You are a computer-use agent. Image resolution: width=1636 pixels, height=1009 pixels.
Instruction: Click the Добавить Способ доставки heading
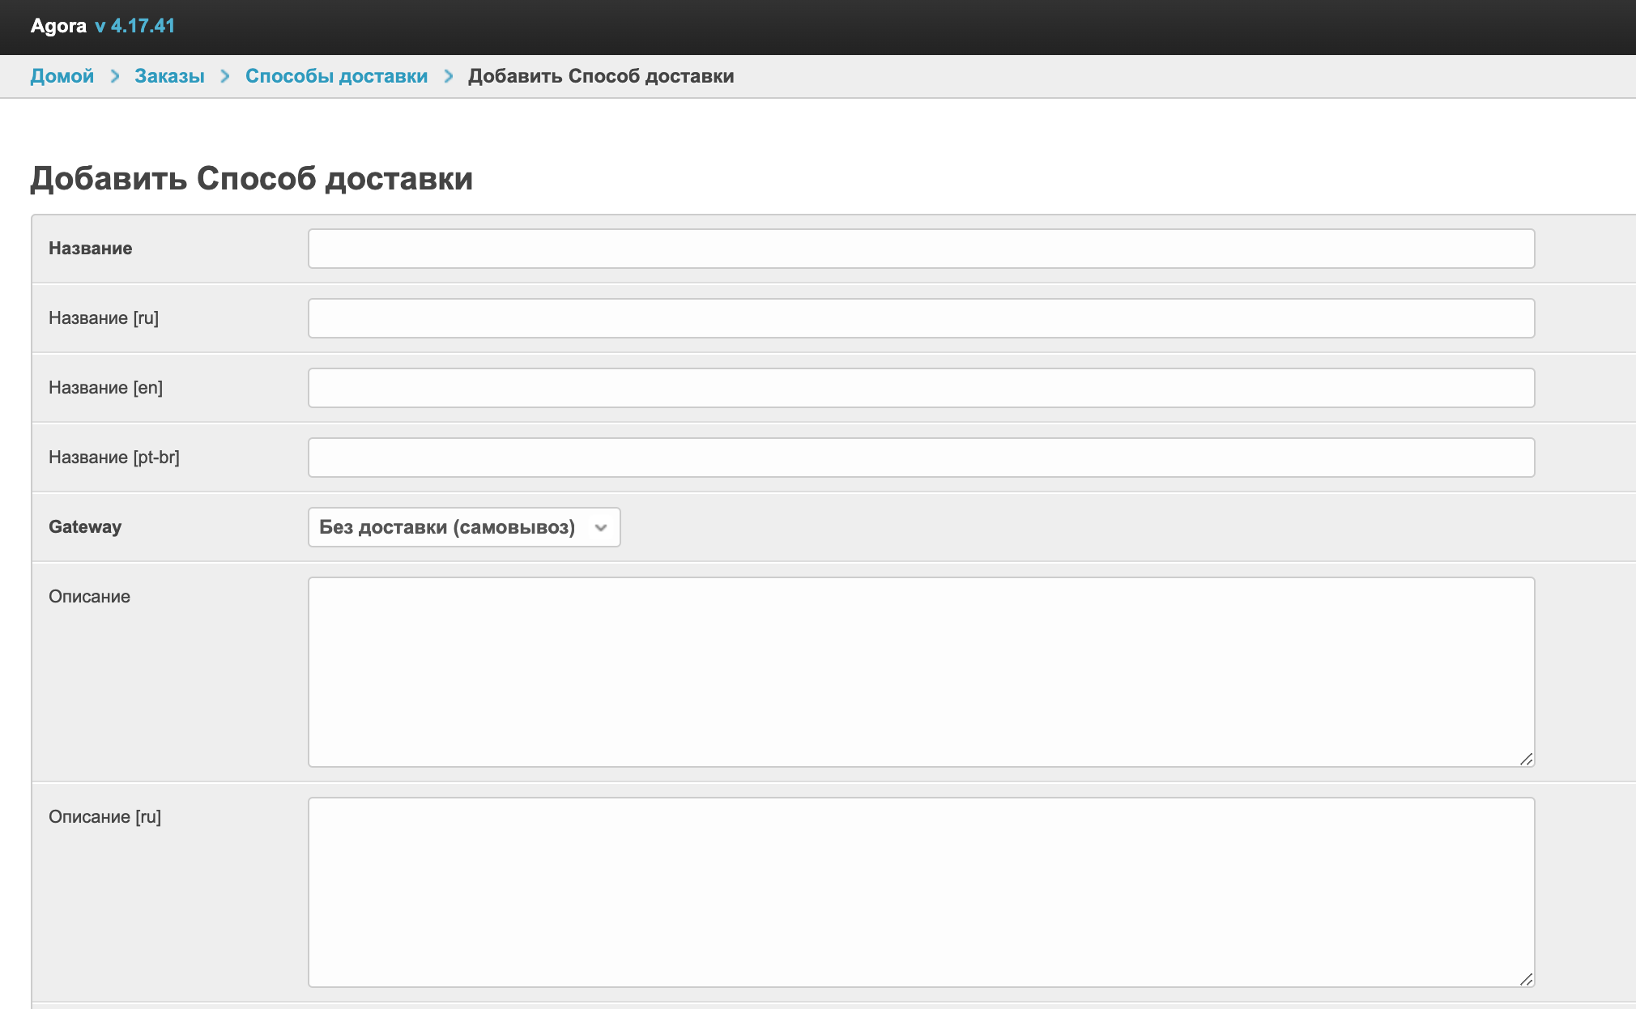pyautogui.click(x=251, y=179)
